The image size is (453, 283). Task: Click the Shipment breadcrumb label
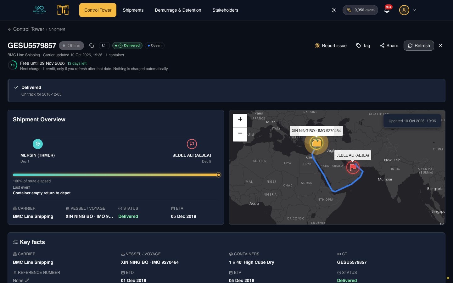[57, 29]
